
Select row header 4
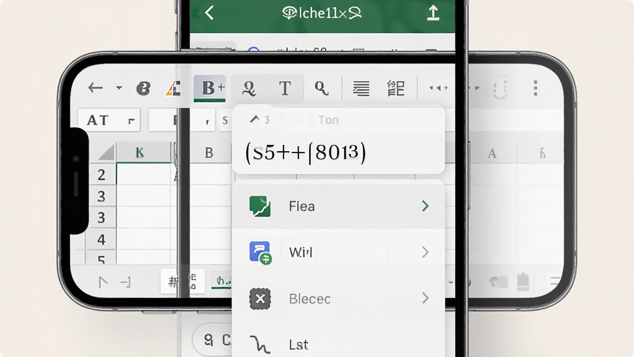click(x=101, y=239)
